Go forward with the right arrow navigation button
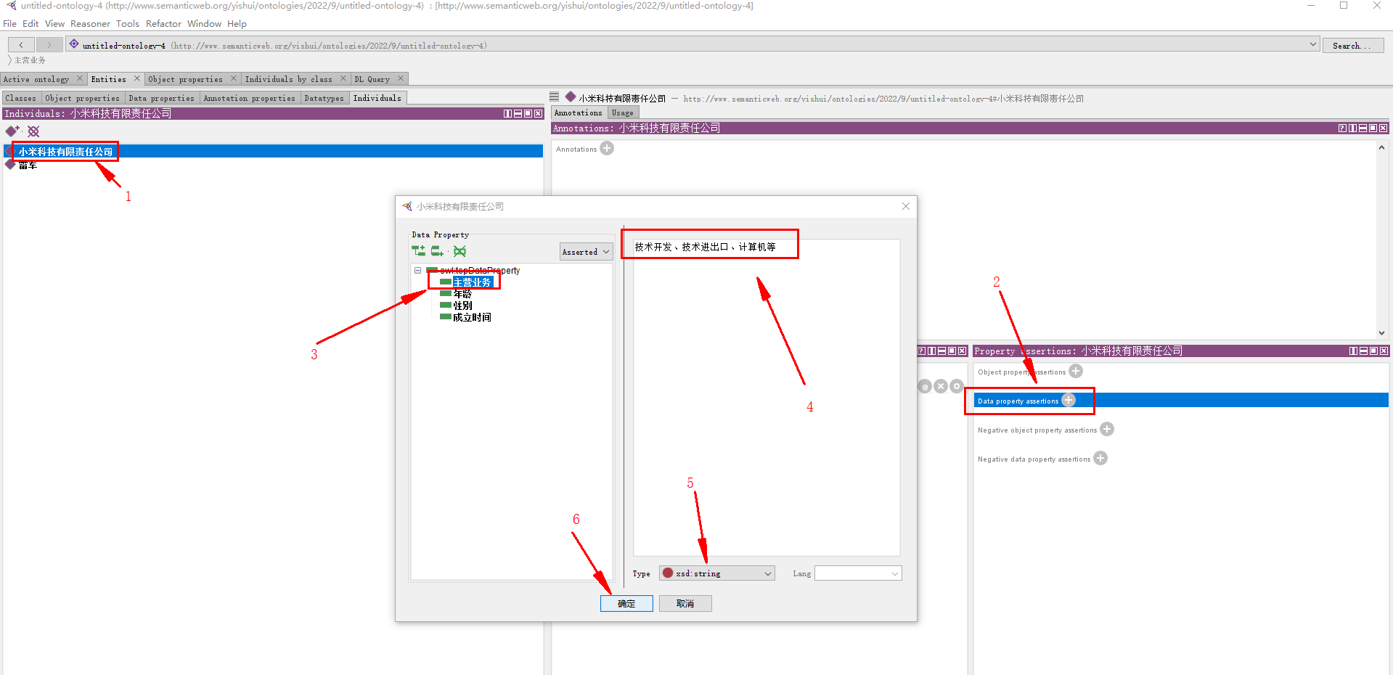 click(x=49, y=45)
